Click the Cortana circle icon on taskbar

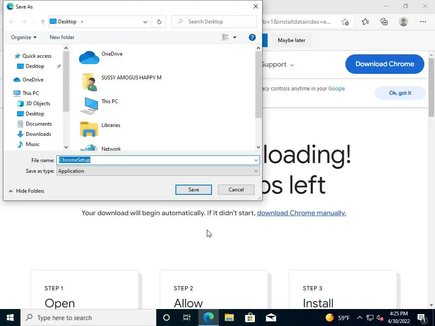point(166,318)
